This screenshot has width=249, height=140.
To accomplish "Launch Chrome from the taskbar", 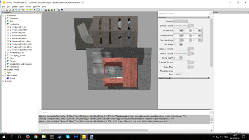I will click(x=35, y=137).
